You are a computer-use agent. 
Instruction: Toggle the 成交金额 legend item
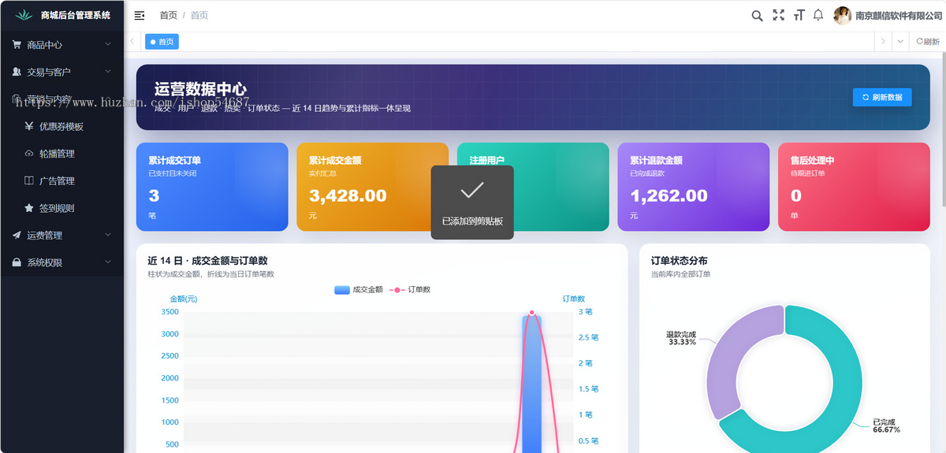pyautogui.click(x=359, y=289)
